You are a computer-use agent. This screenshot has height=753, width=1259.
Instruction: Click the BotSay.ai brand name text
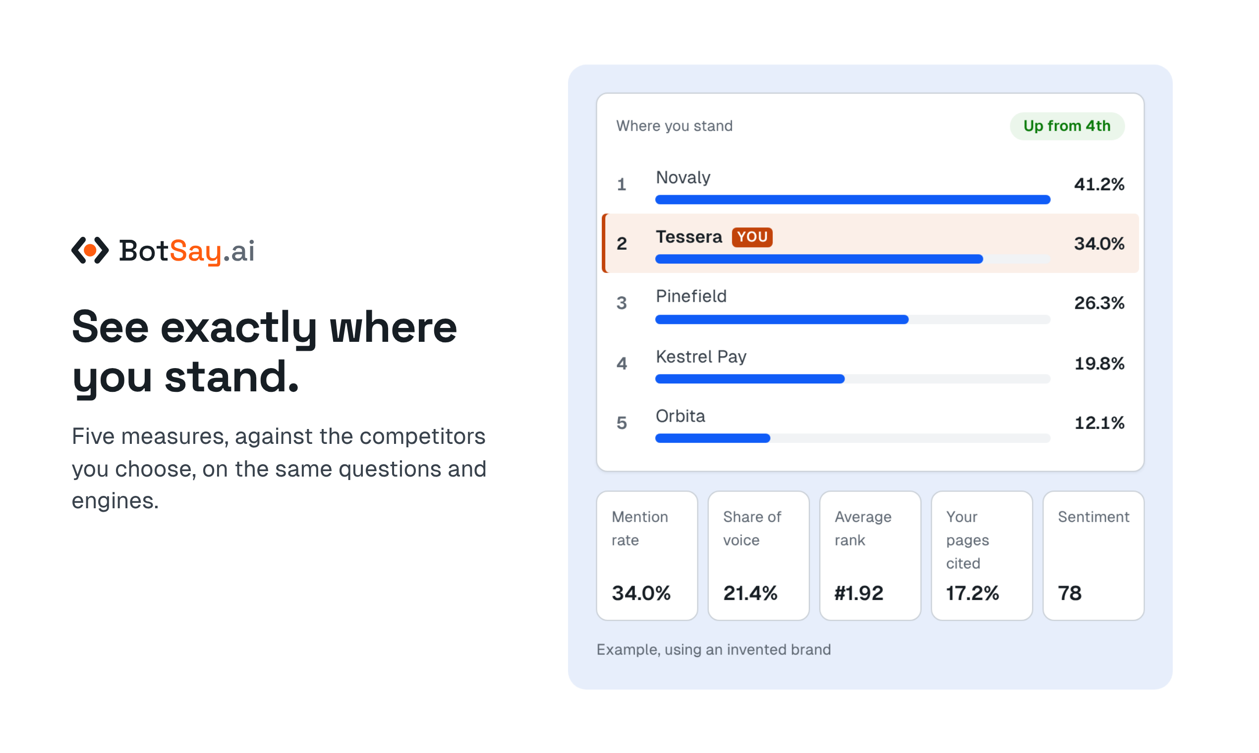[x=186, y=251]
